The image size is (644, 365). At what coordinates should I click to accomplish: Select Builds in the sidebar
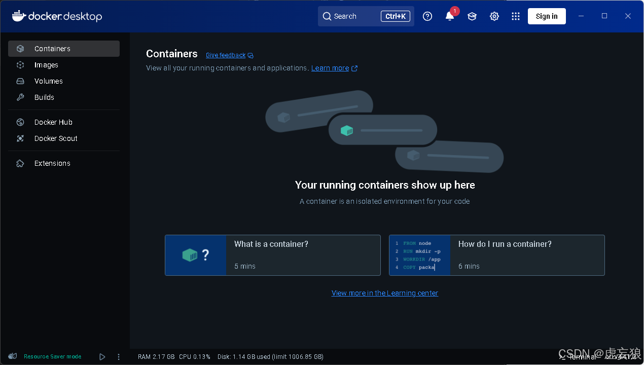(64, 97)
